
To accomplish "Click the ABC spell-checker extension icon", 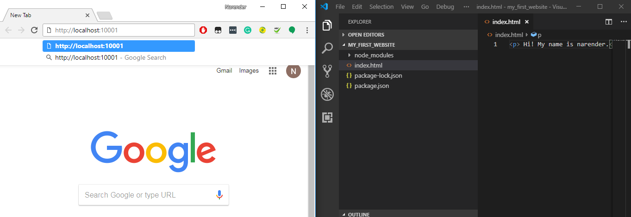I will pos(277,30).
